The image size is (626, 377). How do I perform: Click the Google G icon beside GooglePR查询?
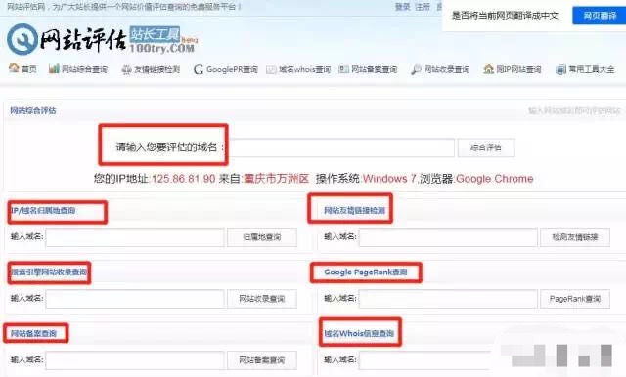199,69
